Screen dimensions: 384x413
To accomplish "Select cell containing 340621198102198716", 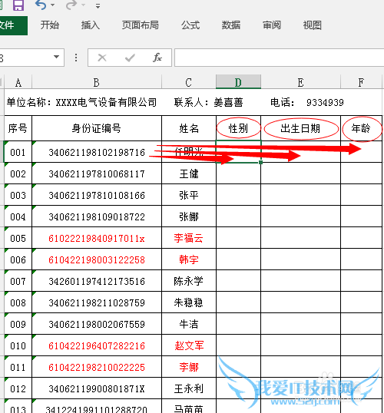I will (97, 152).
